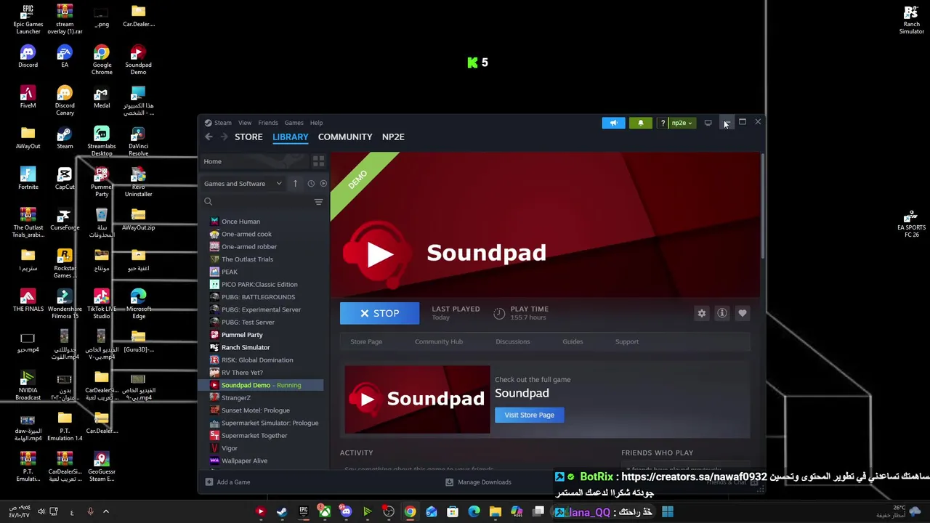Viewport: 930px width, 523px height.
Task: Filter library by recent activity clock icon
Action: click(x=311, y=184)
